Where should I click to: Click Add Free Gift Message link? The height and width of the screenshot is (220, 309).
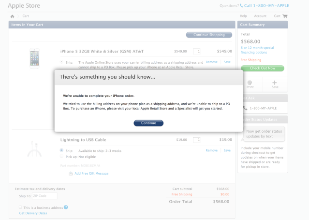(91, 173)
